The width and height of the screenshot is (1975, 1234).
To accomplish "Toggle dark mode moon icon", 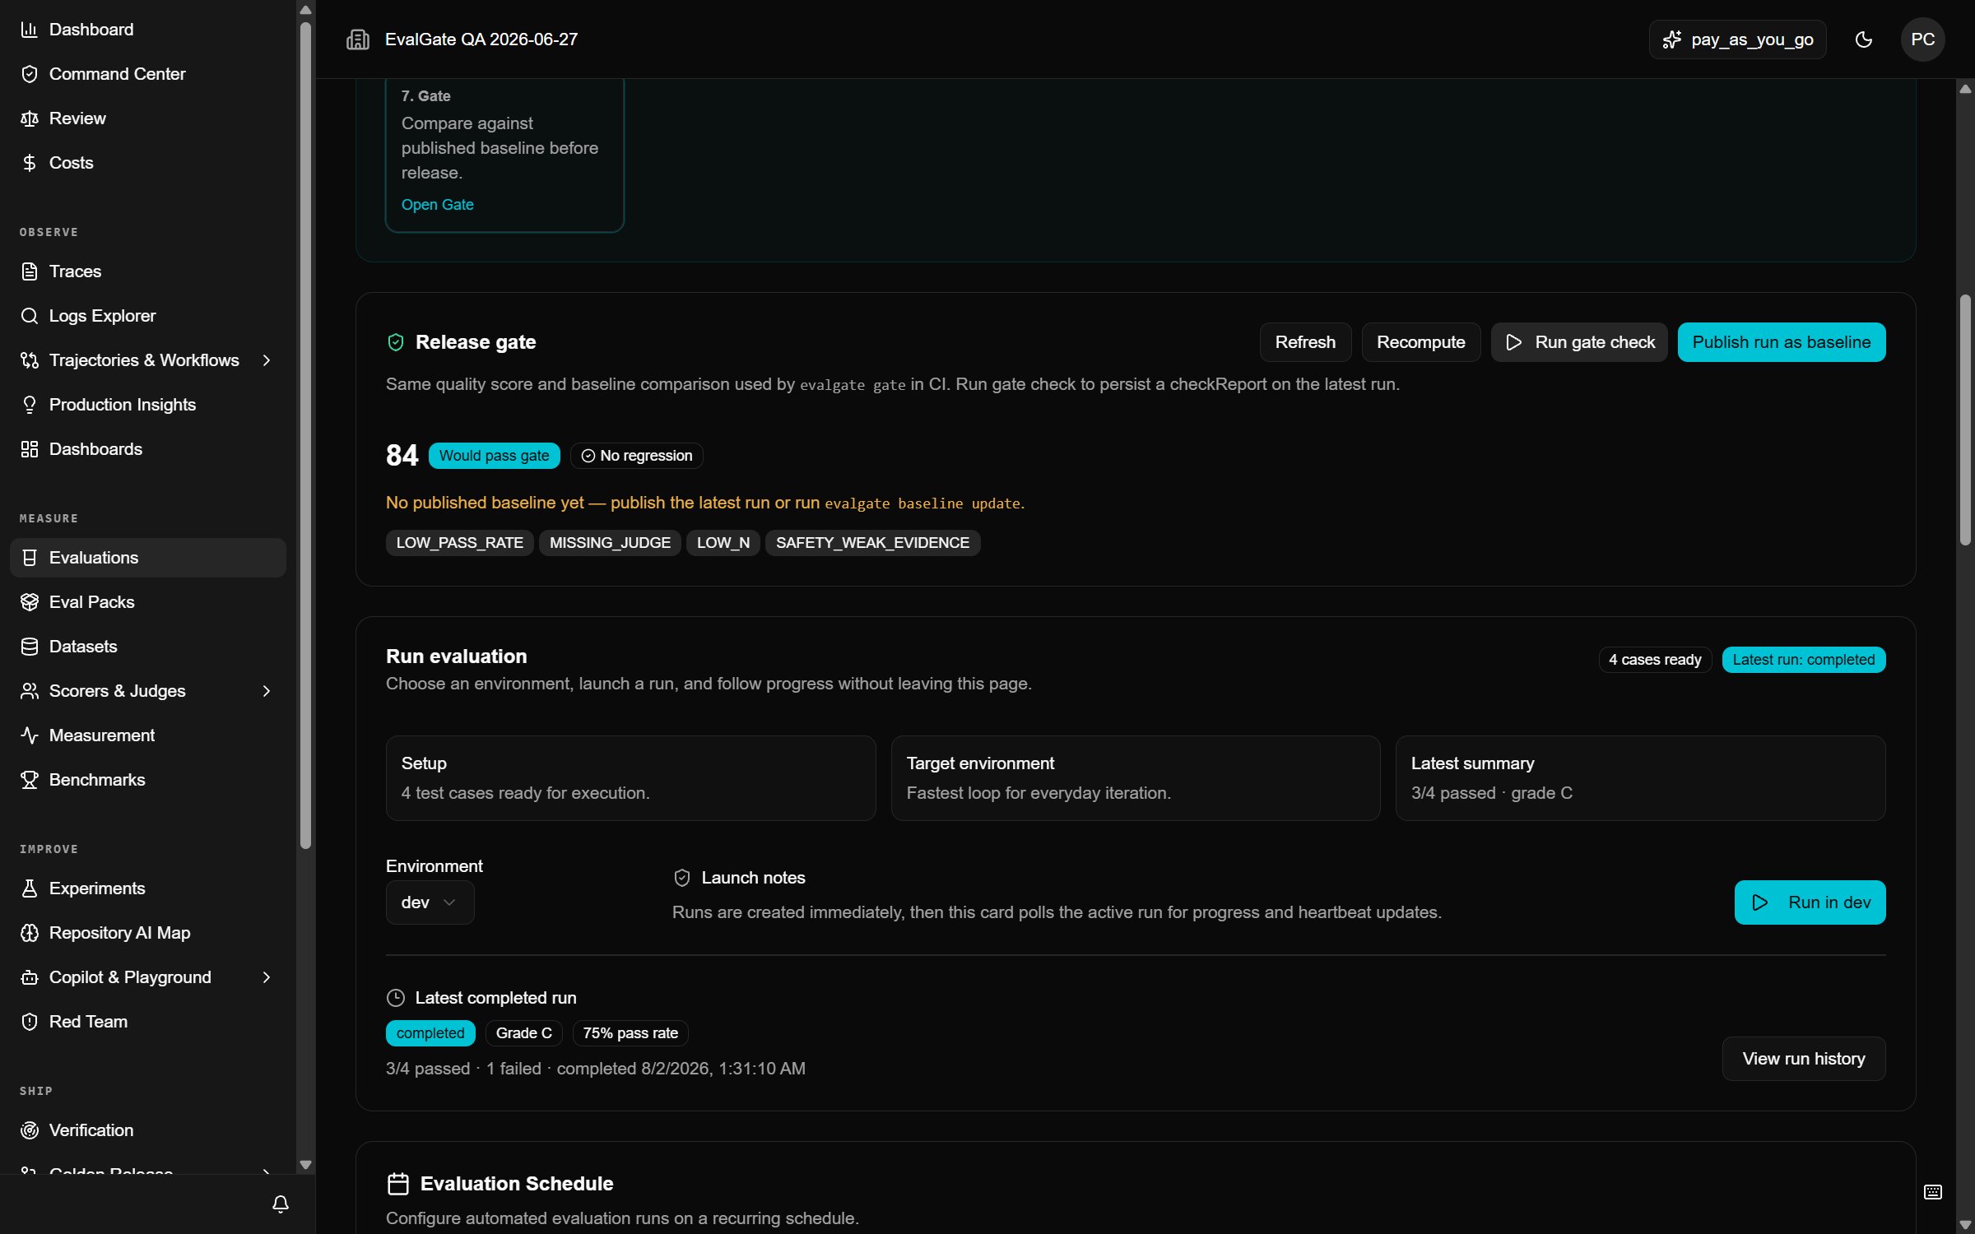I will [x=1864, y=39].
